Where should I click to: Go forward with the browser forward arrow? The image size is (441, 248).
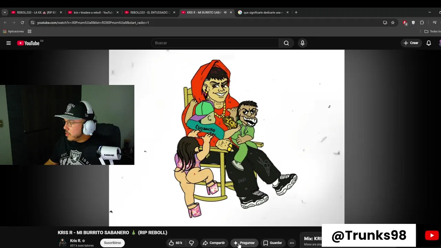(14, 23)
